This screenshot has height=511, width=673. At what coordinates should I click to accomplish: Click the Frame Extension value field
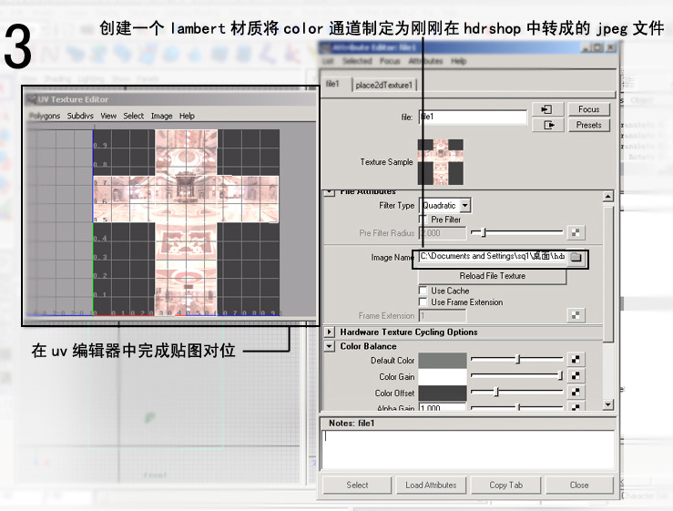tap(443, 315)
